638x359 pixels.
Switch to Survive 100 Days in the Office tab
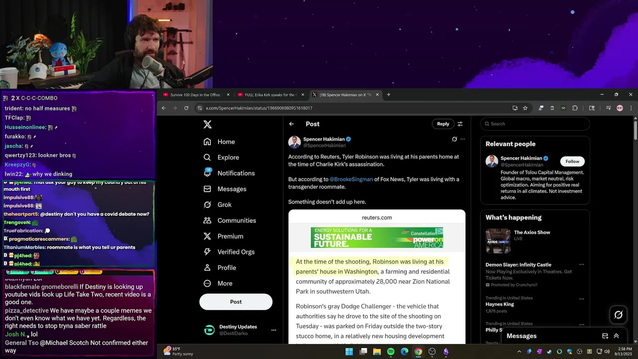click(195, 95)
